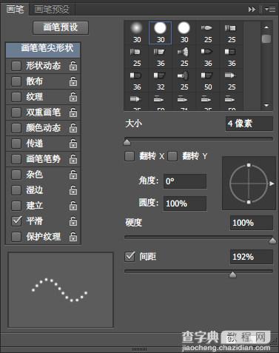Enable the 保护纹理 checkbox
The image size is (279, 353).
[x=16, y=237]
